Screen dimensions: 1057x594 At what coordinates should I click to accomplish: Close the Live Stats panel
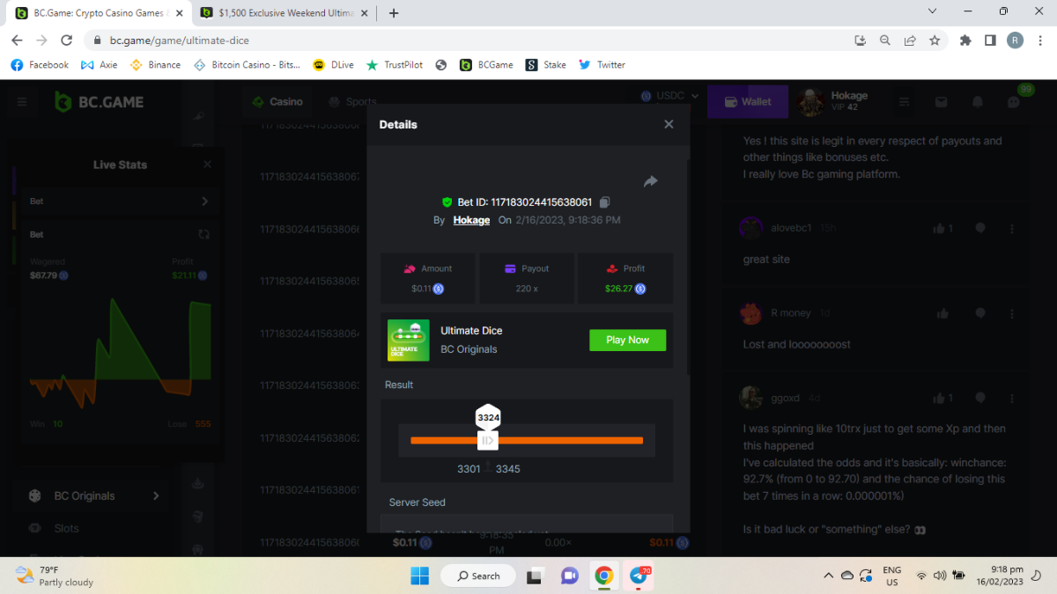pyautogui.click(x=207, y=165)
